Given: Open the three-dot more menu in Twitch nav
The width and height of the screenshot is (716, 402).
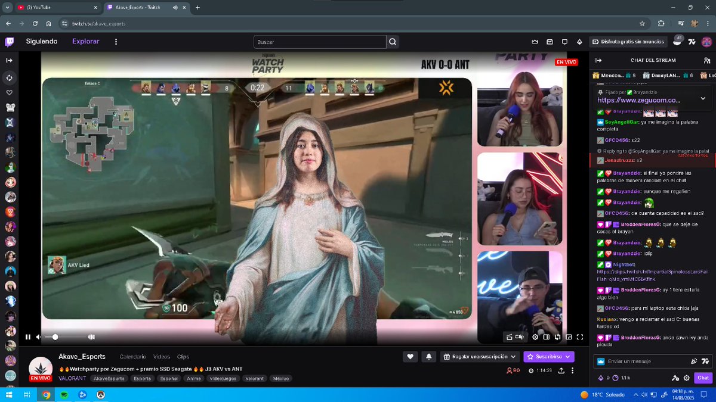Looking at the screenshot, I should (x=116, y=42).
